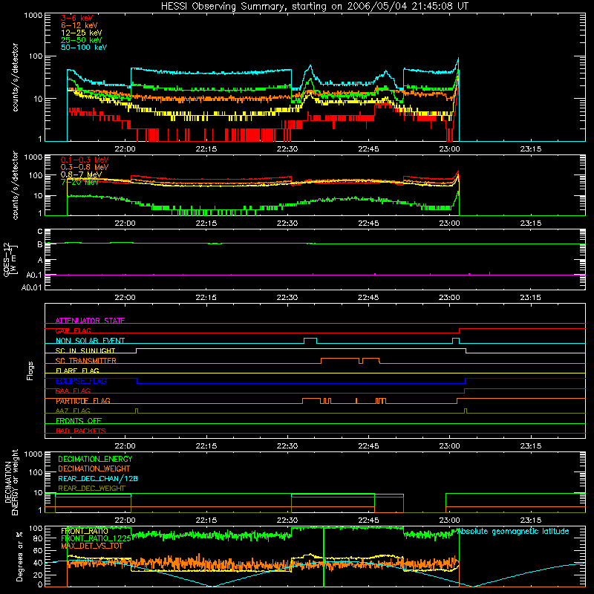Click the REAR_DEC_CHAN/128 legend label
This screenshot has width=594, height=594.
[x=98, y=479]
